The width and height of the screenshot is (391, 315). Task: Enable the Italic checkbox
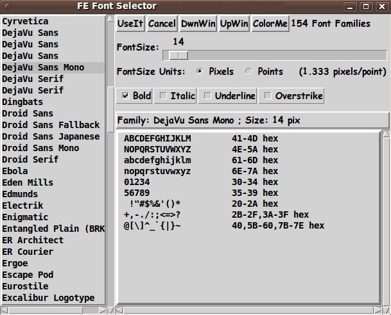pos(163,96)
